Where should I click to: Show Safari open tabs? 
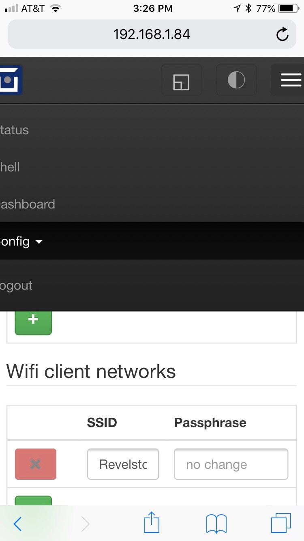(280, 523)
